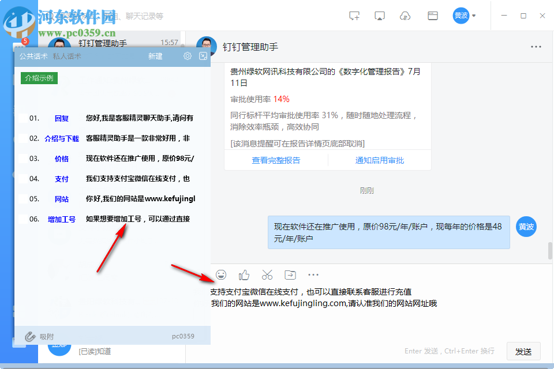Tick the checkbox for row 05 网站
This screenshot has width=554, height=369.
tap(23, 198)
